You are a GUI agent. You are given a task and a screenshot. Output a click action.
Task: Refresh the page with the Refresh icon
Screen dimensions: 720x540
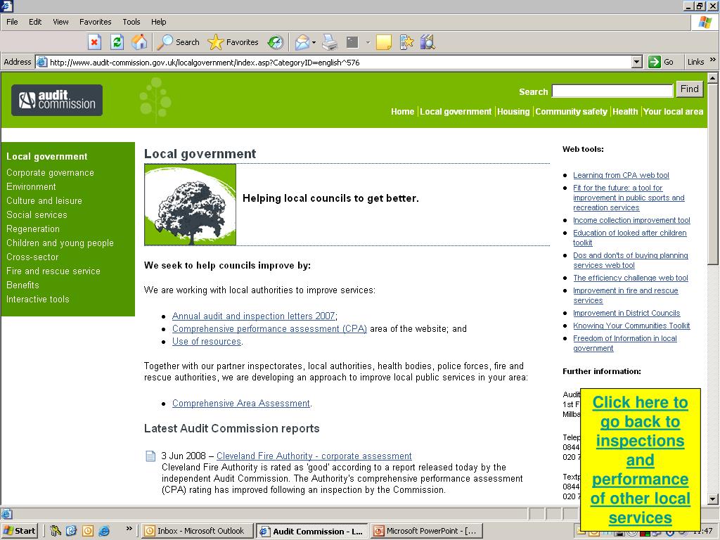[117, 42]
